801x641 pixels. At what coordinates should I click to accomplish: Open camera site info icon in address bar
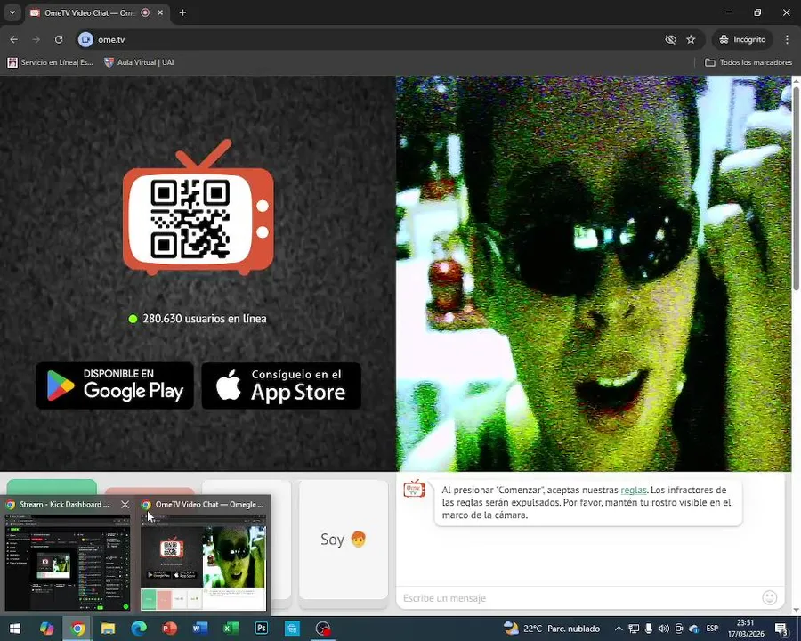click(x=85, y=39)
